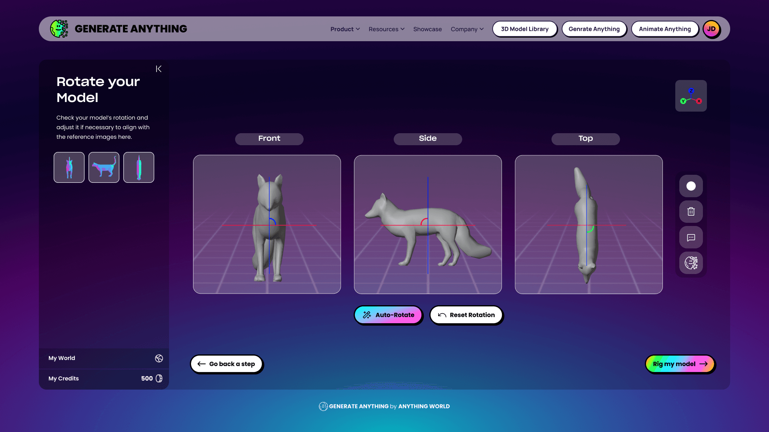Click the Generate Anything logo
Image resolution: width=769 pixels, height=432 pixels.
click(119, 29)
